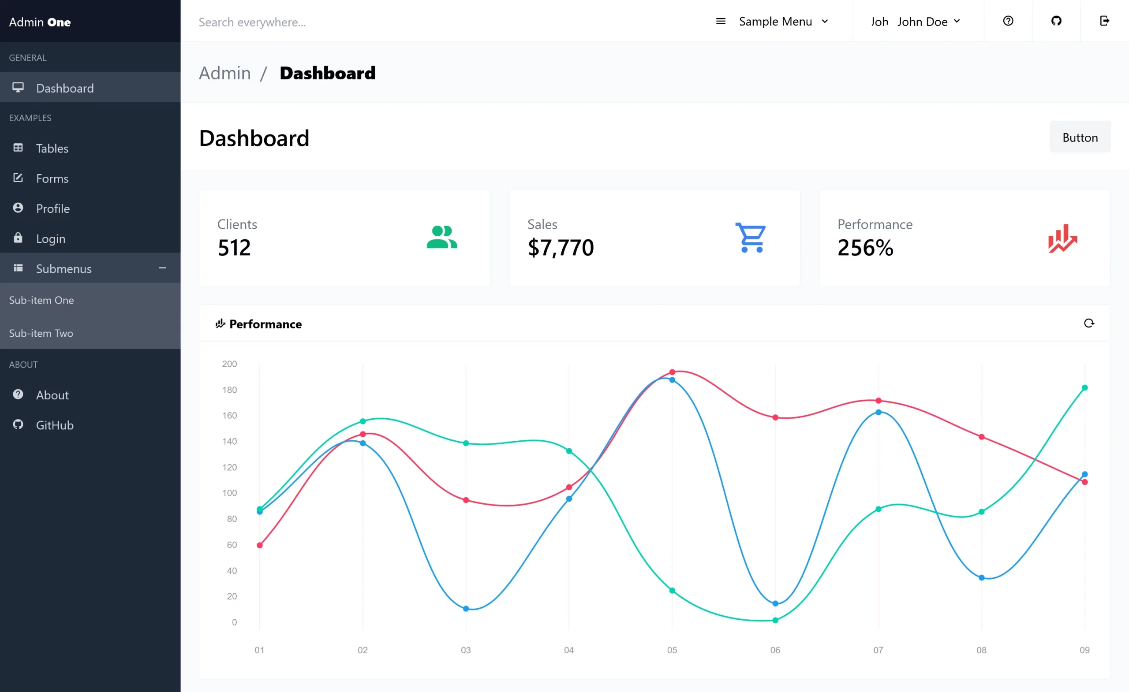Click the Login lock icon in sidebar
This screenshot has height=692, width=1129.
point(19,238)
